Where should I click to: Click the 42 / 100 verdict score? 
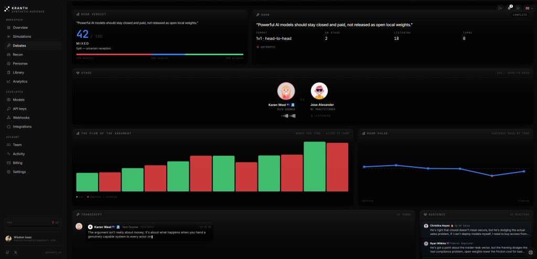tap(89, 34)
